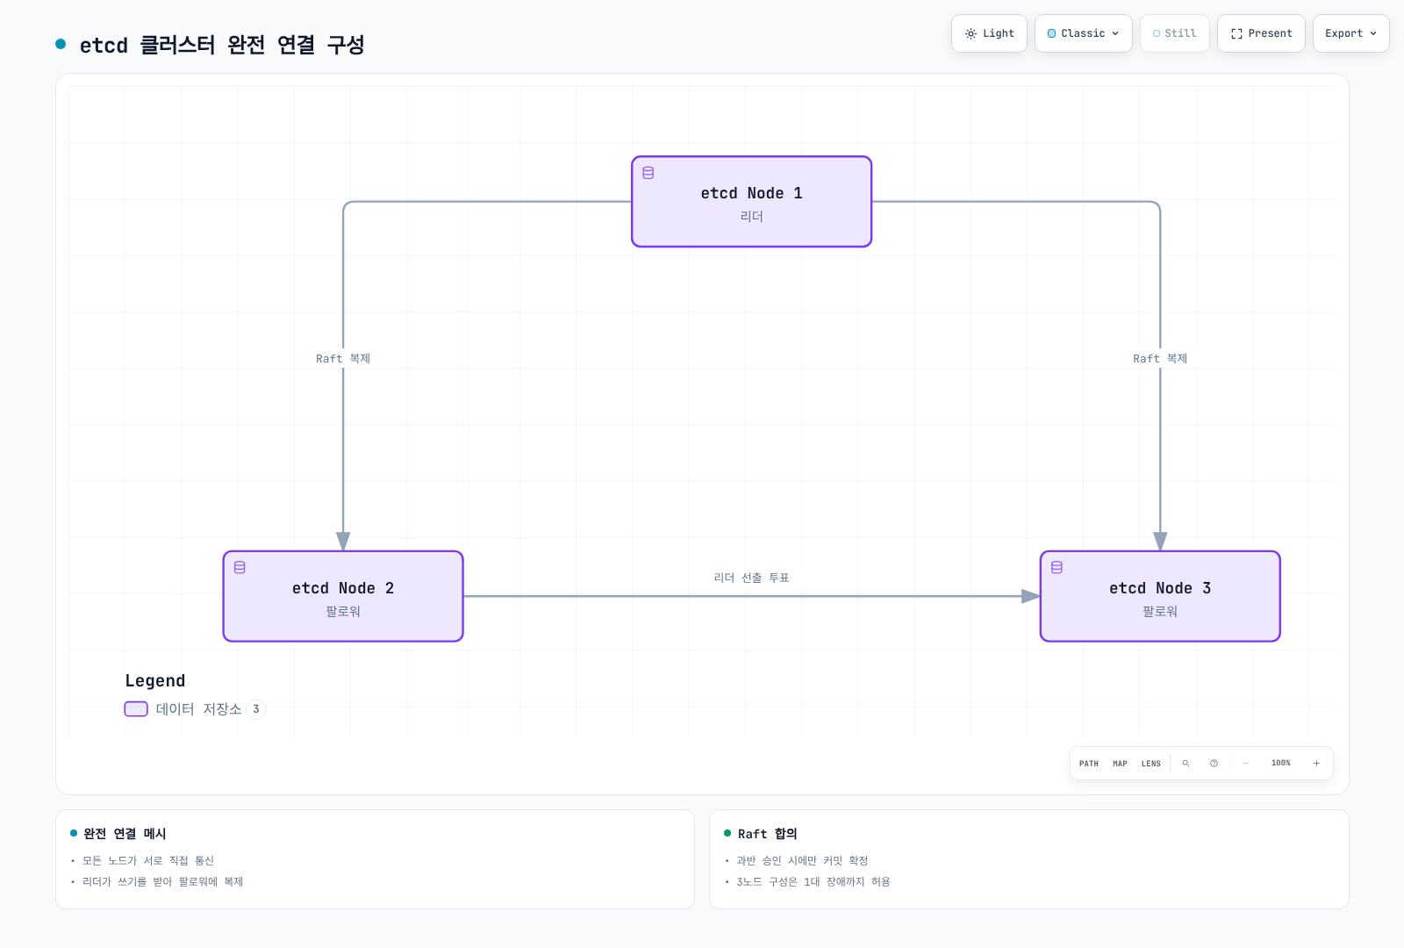The height and width of the screenshot is (948, 1404).
Task: Zoom in with the plus button
Action: [x=1316, y=764]
